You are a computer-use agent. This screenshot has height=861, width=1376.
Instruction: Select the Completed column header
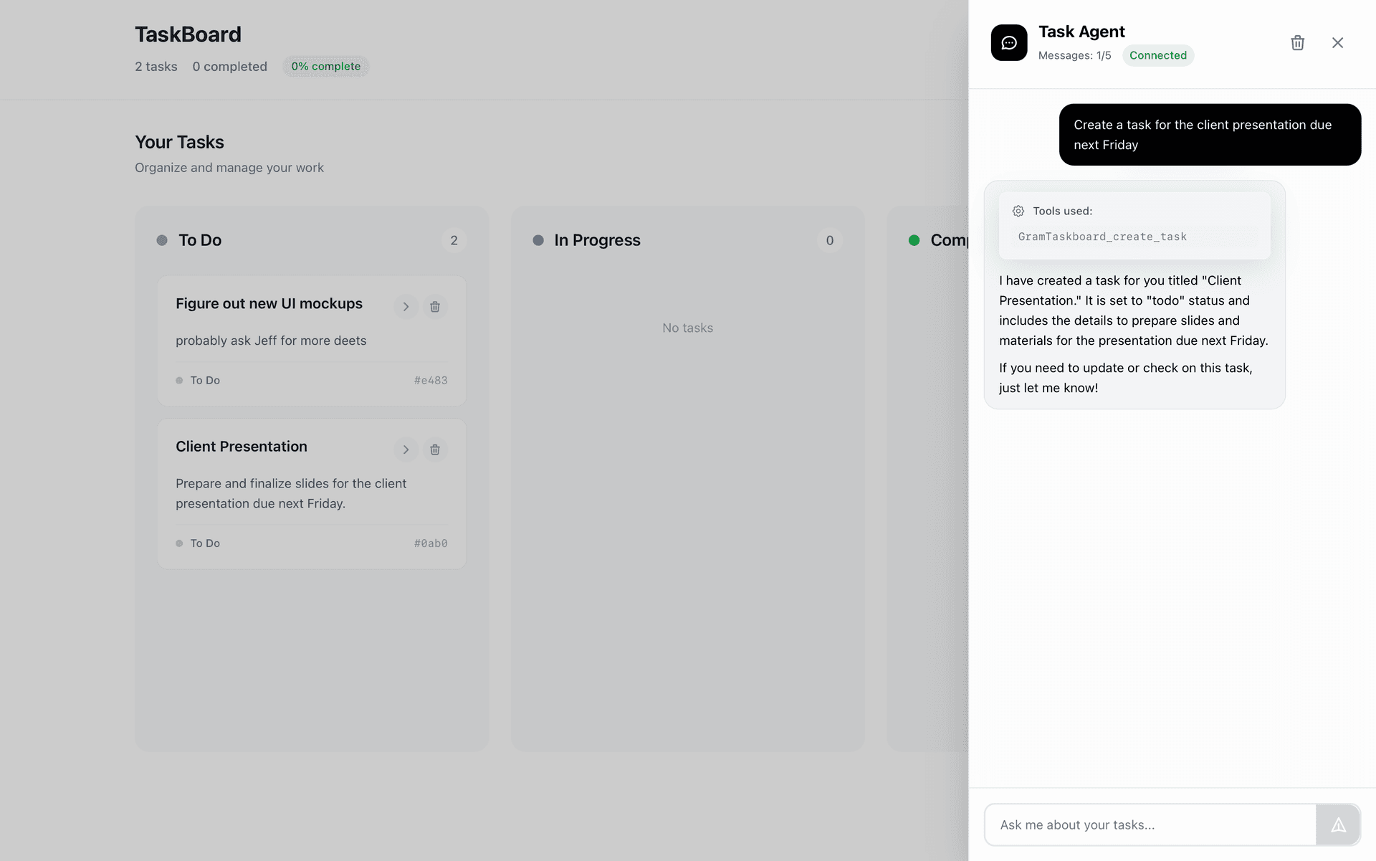953,240
